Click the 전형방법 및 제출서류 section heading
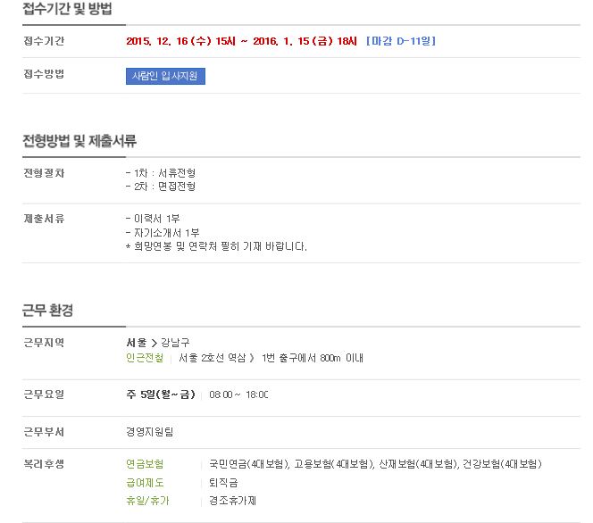Screen dimensions: 593x523 coord(79,141)
